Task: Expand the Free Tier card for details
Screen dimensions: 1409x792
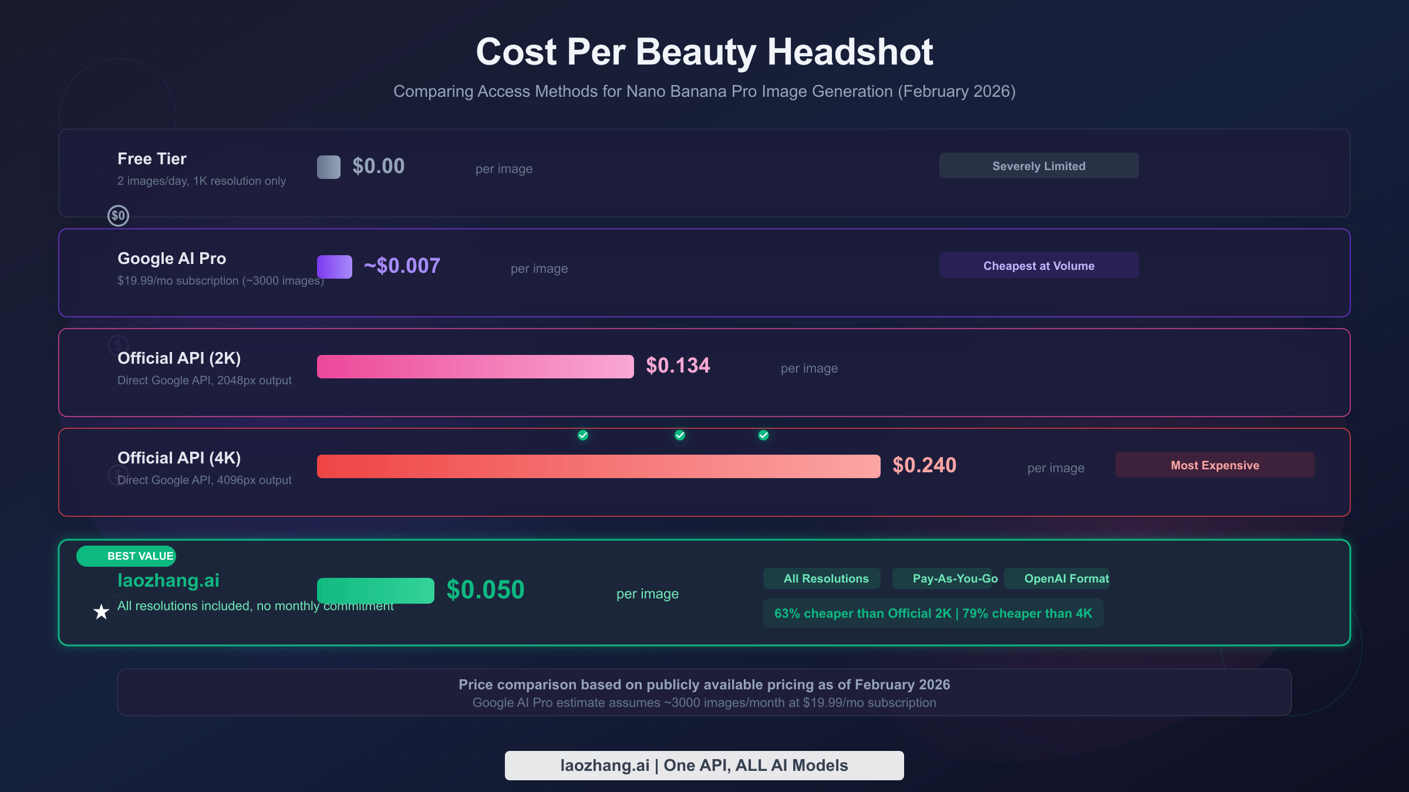Action: click(x=704, y=173)
